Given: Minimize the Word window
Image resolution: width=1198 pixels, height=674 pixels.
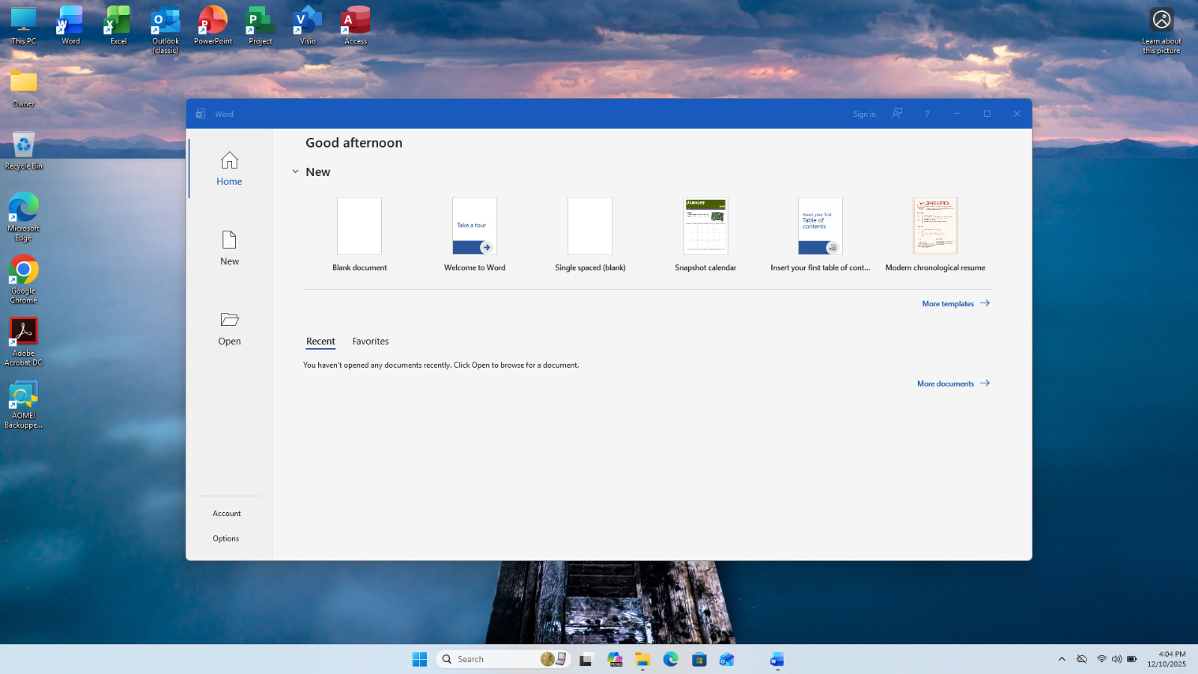Looking at the screenshot, I should coord(957,114).
